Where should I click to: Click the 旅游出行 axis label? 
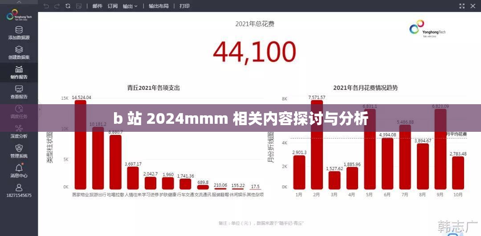98,195
